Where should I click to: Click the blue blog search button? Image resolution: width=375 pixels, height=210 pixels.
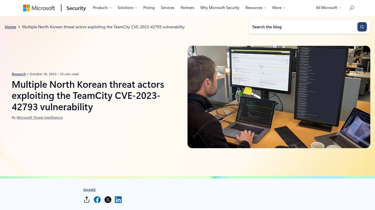[x=362, y=27]
